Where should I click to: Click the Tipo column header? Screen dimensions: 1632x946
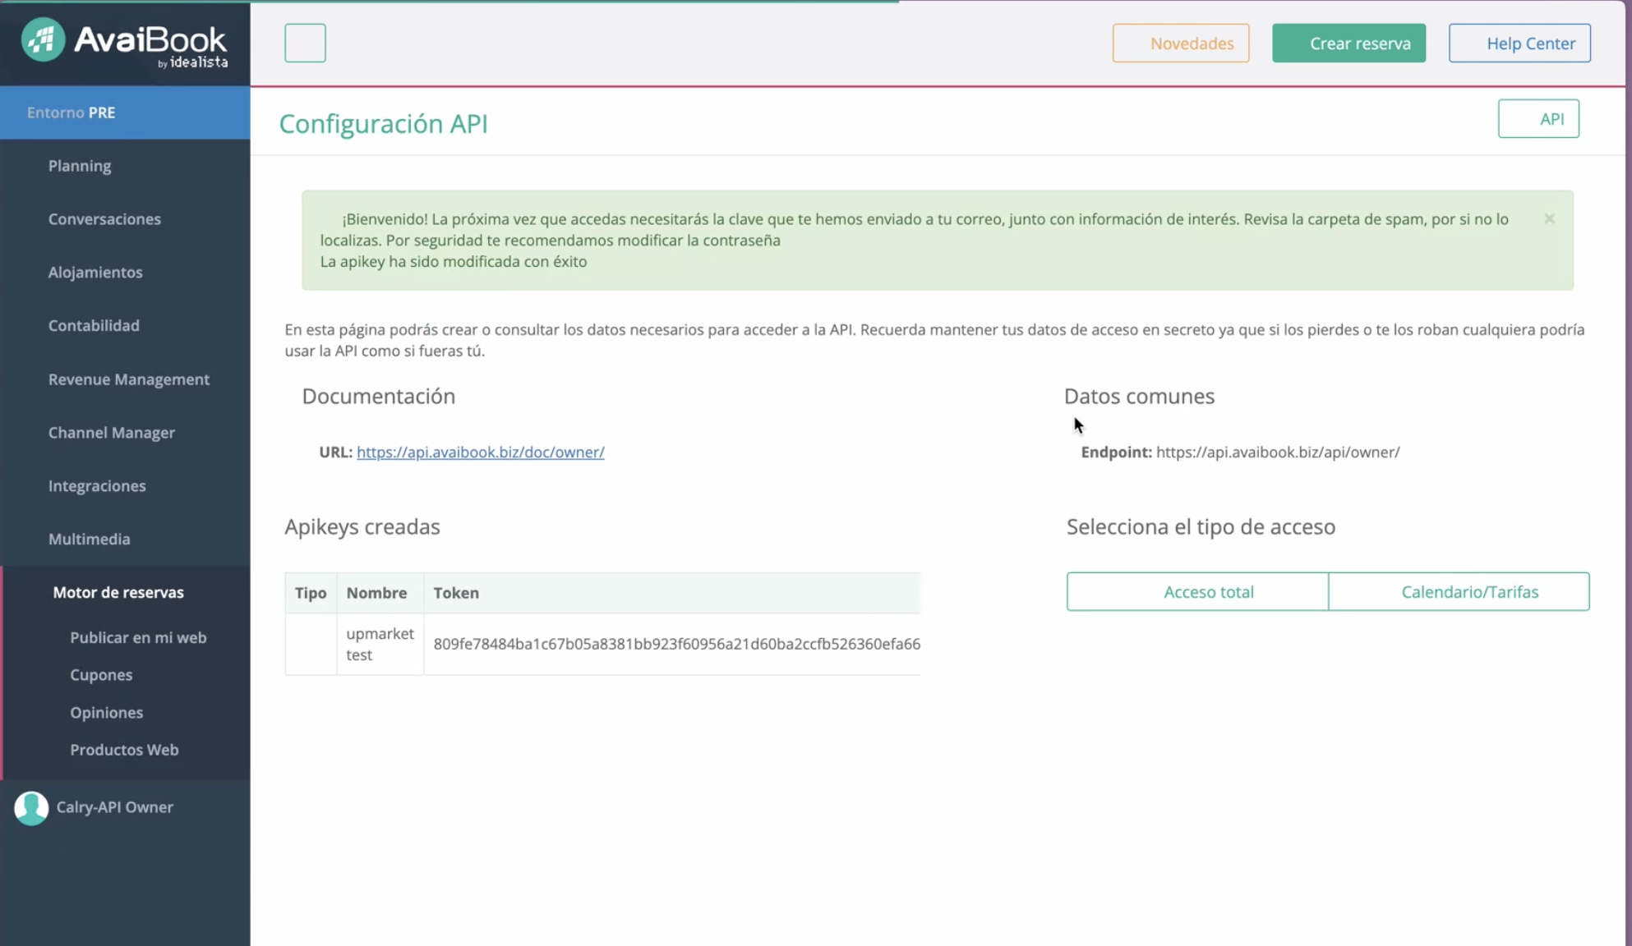[311, 593]
